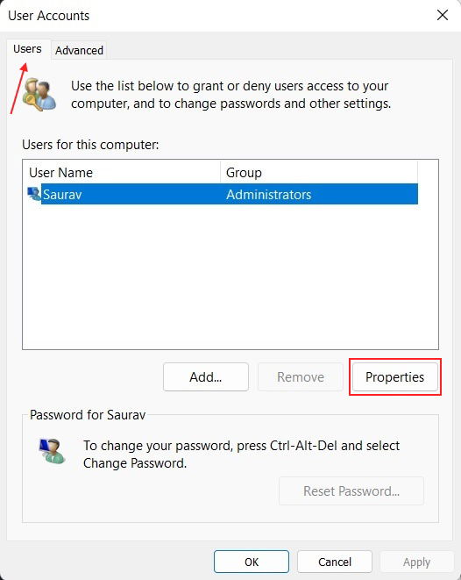Click the User Accounts title text
Image resolution: width=461 pixels, height=580 pixels.
pyautogui.click(x=49, y=16)
